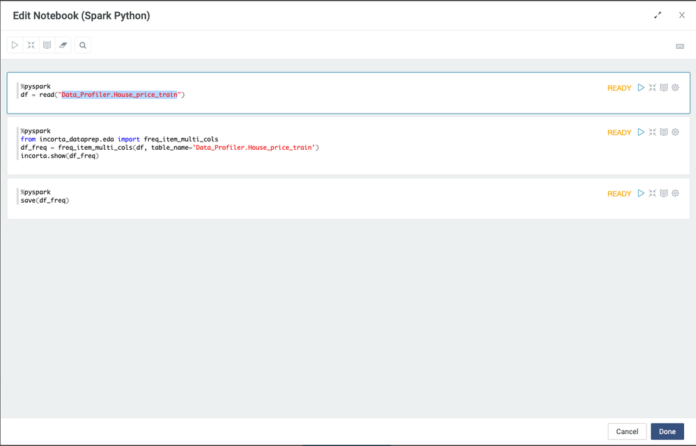Click the Cancel button
The image size is (696, 446).
(627, 431)
